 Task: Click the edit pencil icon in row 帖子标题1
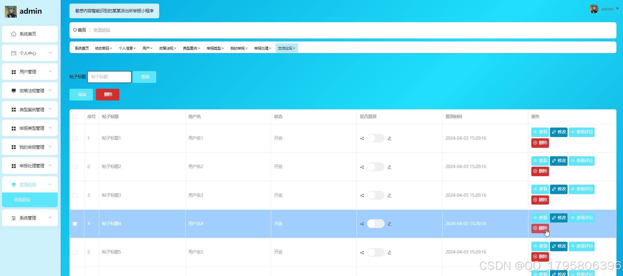pos(389,138)
